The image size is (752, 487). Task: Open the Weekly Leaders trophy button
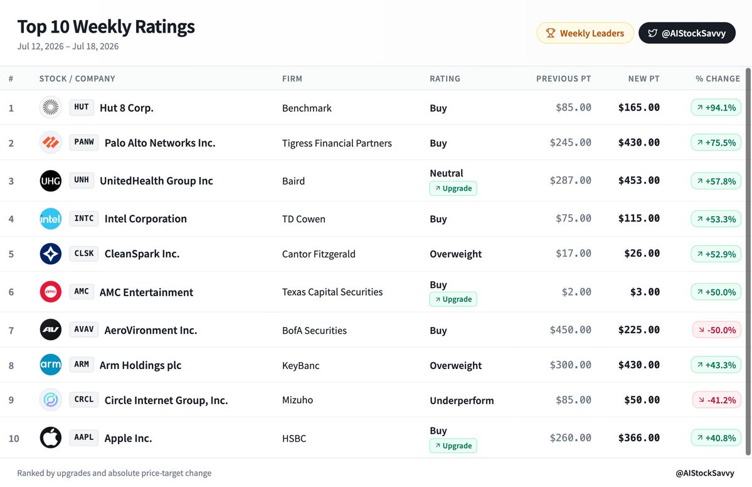tap(585, 33)
